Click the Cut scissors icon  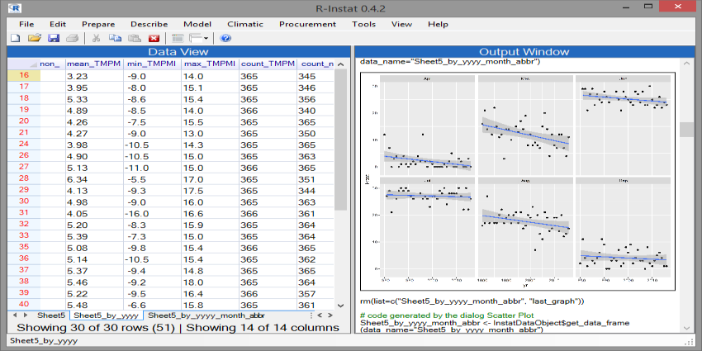coord(96,38)
